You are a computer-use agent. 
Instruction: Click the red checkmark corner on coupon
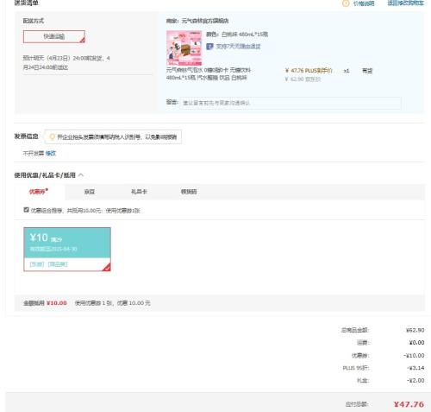coord(107,268)
